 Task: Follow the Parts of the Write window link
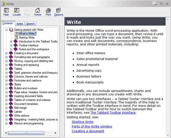coord(92,126)
